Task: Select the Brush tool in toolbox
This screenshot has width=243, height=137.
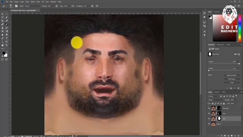Action: (x=6, y=24)
